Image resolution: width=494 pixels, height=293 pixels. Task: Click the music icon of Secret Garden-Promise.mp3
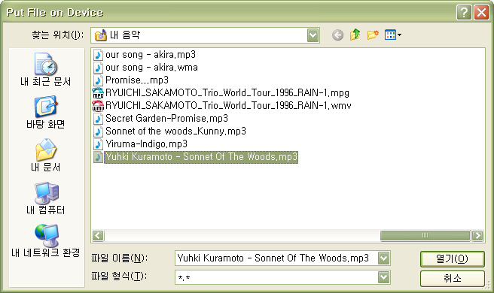click(x=98, y=119)
